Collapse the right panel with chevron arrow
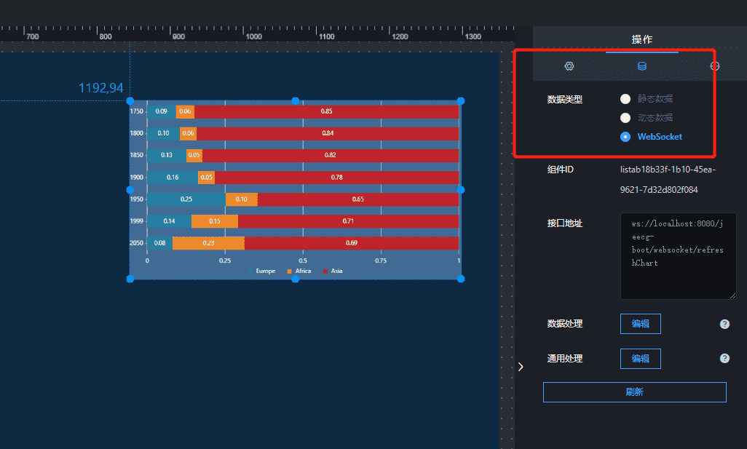Viewport: 747px width, 449px height. (x=521, y=367)
